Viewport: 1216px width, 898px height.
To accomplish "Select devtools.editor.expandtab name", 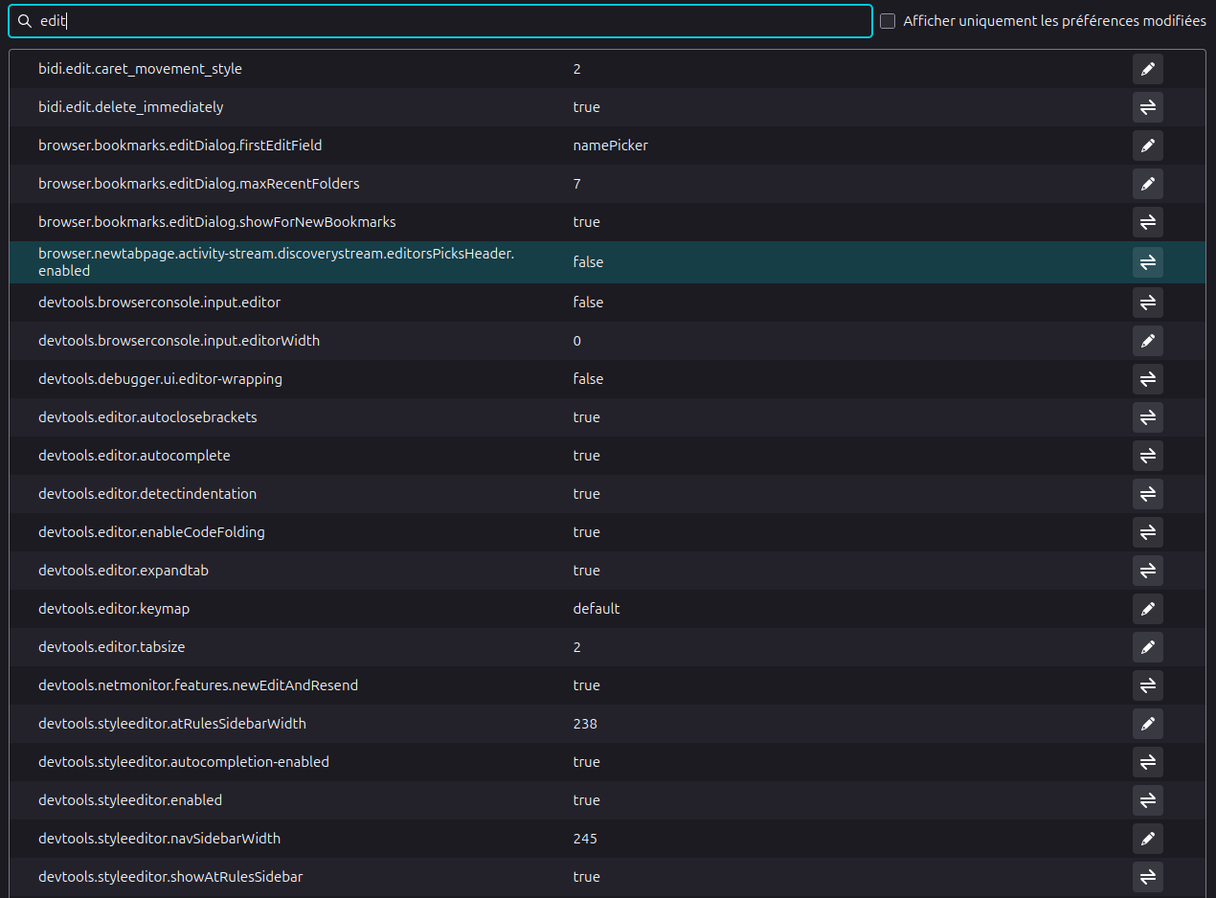I will pos(124,571).
